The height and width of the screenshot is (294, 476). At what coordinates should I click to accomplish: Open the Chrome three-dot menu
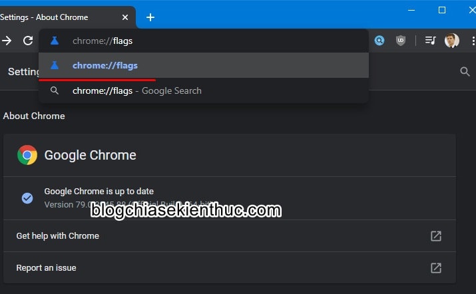tap(473, 41)
